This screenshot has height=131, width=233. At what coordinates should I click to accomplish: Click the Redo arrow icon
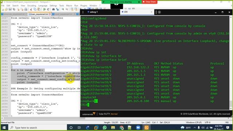[x=48, y=9]
